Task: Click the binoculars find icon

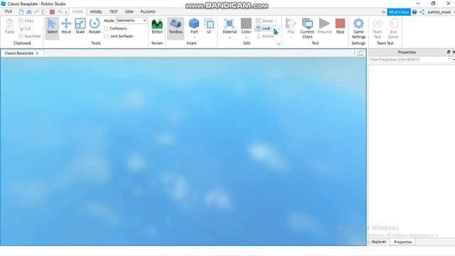Action: (x=29, y=12)
